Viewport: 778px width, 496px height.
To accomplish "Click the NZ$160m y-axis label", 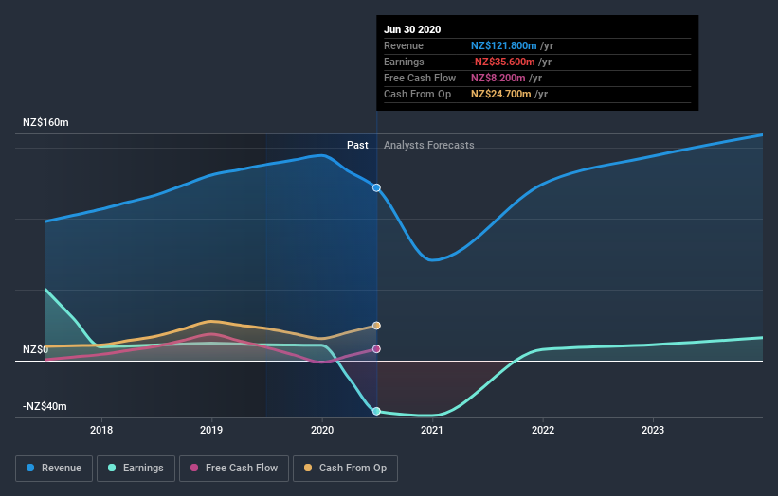I will (x=45, y=122).
